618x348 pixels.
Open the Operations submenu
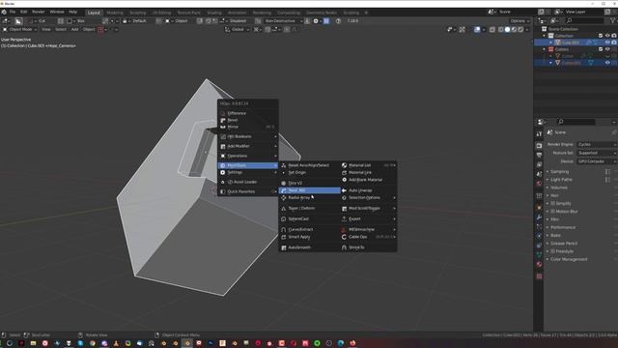pos(248,156)
